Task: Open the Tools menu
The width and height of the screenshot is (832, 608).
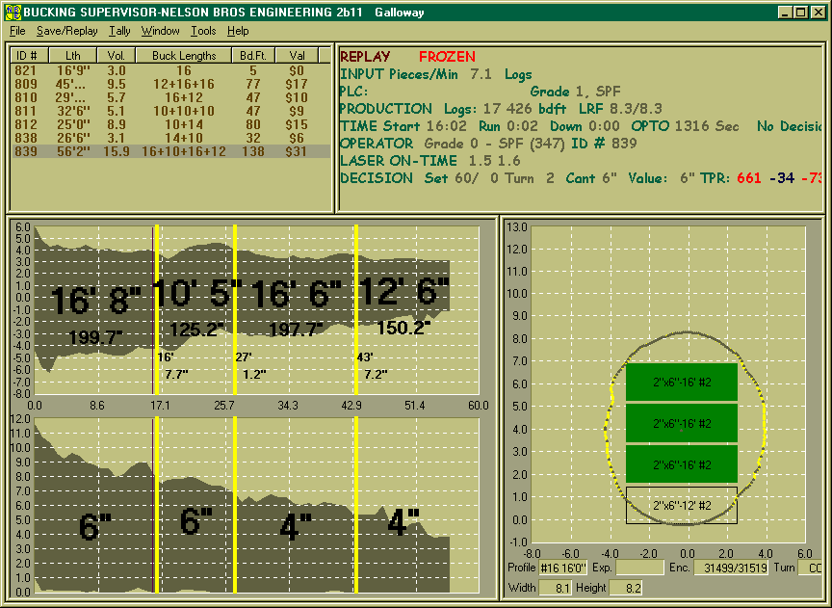Action: 203,31
